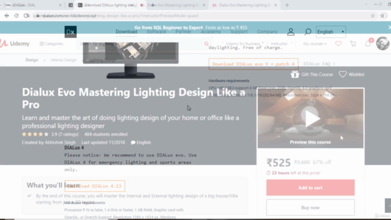
Task: Open the Download menu item
Action: pyautogui.click(x=126, y=32)
